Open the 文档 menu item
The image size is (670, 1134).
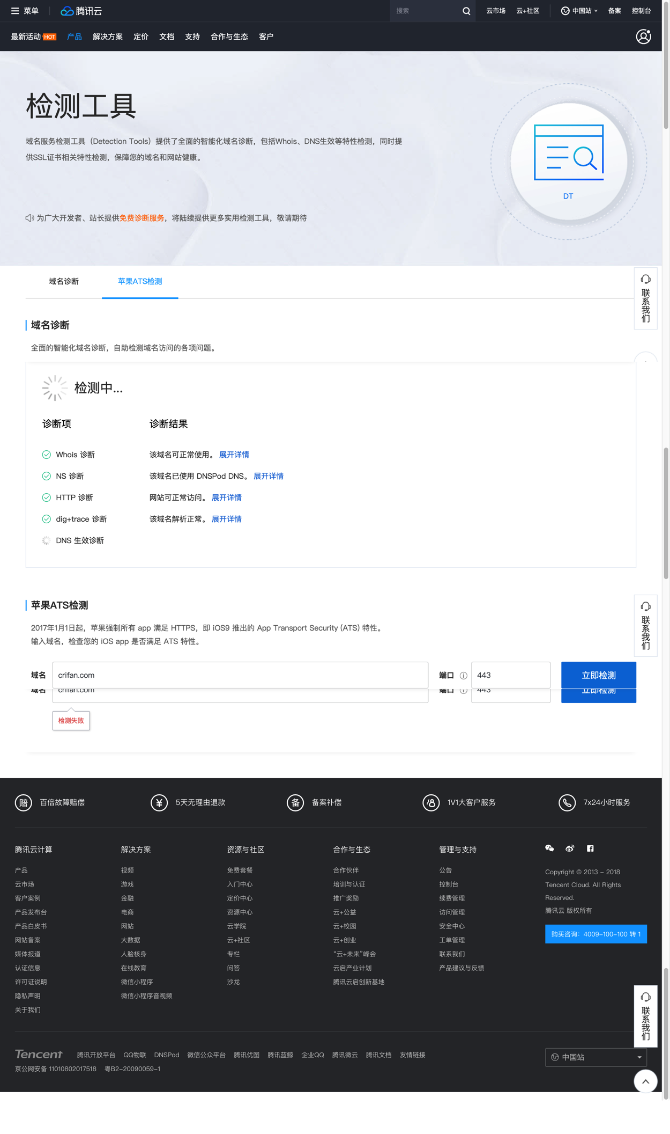pyautogui.click(x=167, y=36)
